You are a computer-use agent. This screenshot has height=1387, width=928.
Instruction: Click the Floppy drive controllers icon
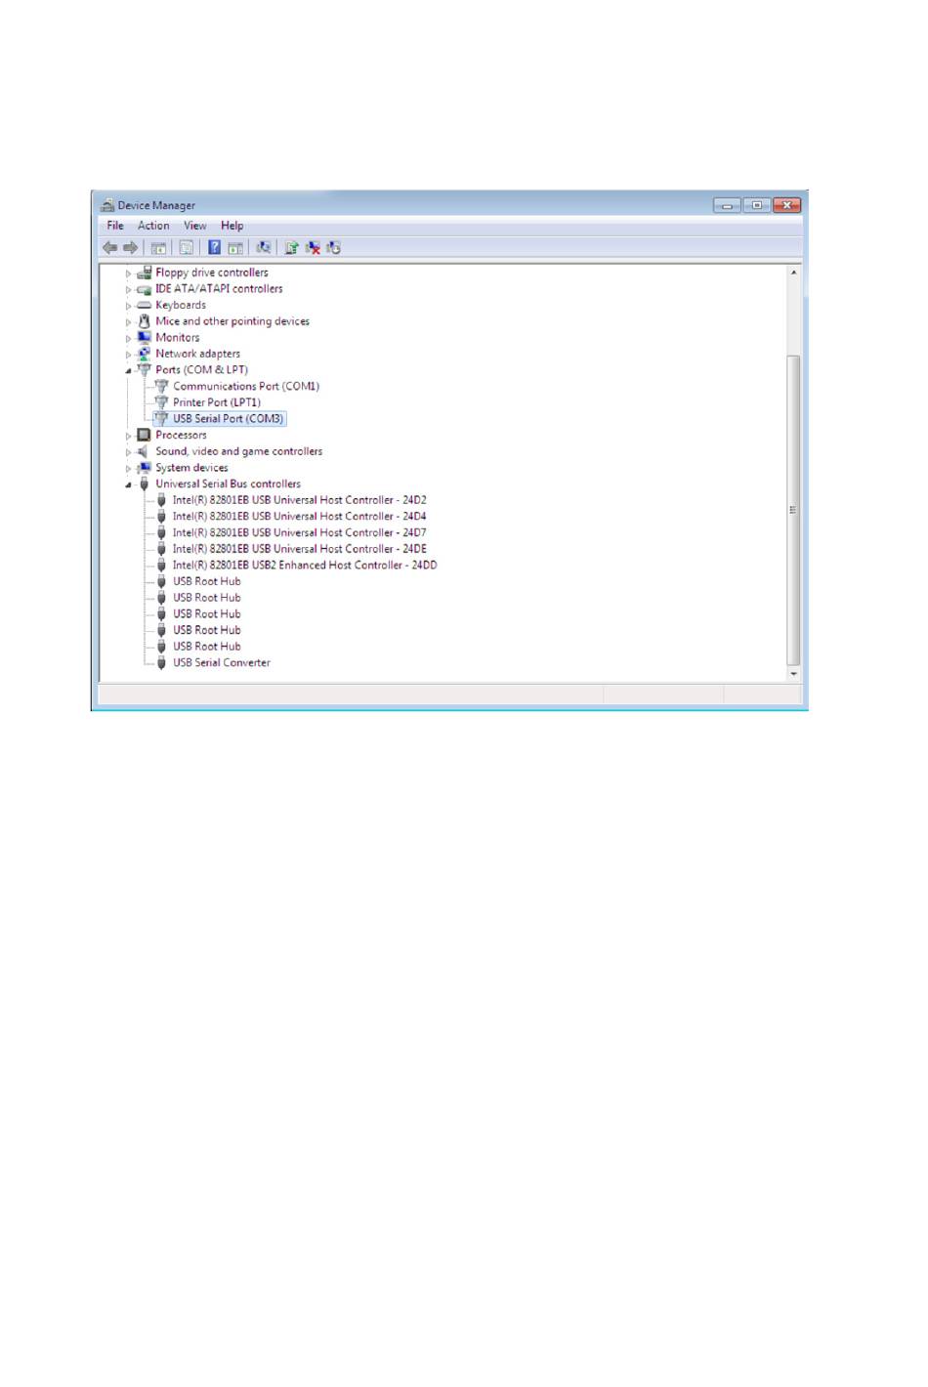[x=145, y=273]
